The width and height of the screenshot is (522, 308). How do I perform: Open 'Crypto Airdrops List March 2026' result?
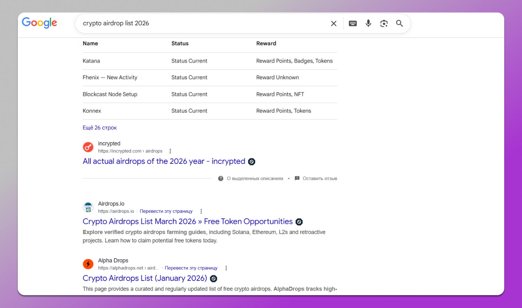tap(188, 221)
